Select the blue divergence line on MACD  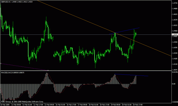click(131, 75)
